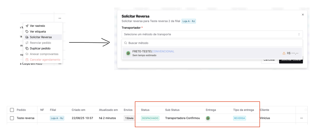Click the Cancelar agendamento calendar icon
The width and height of the screenshot is (314, 136).
point(27,59)
